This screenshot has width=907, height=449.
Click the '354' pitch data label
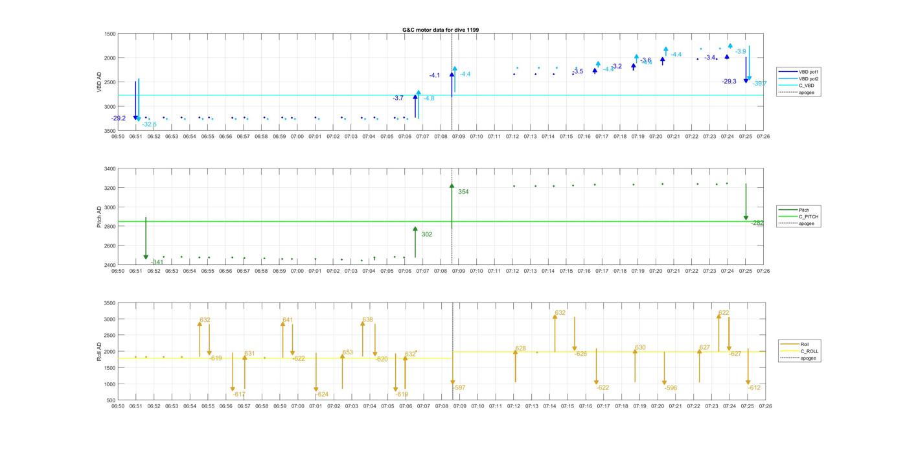463,192
